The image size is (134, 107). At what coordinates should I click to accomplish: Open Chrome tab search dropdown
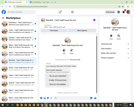click(x=2, y=2)
